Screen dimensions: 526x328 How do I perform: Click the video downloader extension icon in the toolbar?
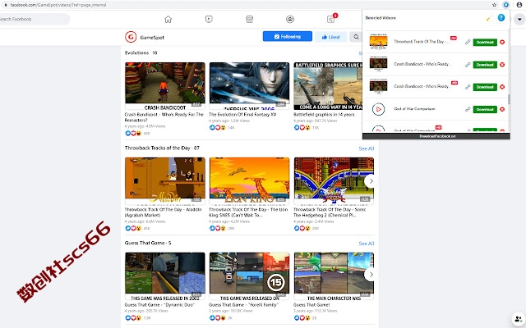point(506,5)
